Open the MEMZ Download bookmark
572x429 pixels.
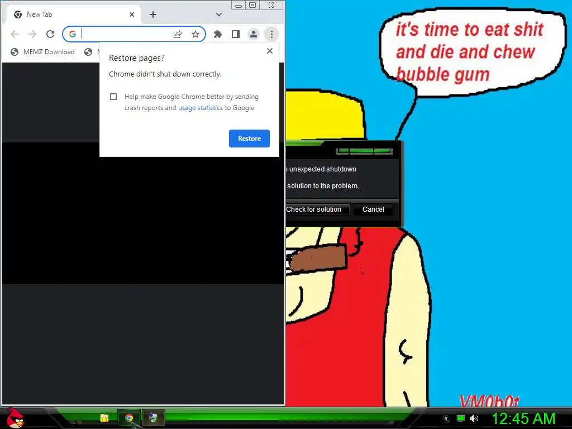(x=42, y=52)
